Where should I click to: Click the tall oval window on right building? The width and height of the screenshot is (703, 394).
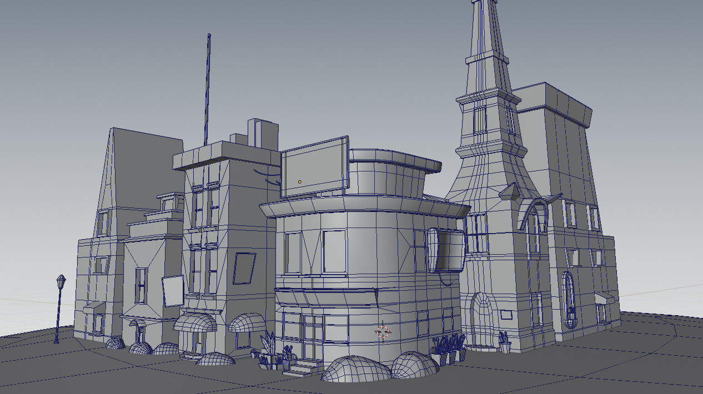point(569,300)
